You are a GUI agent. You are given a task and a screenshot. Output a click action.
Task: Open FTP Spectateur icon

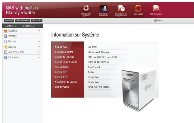point(156,8)
